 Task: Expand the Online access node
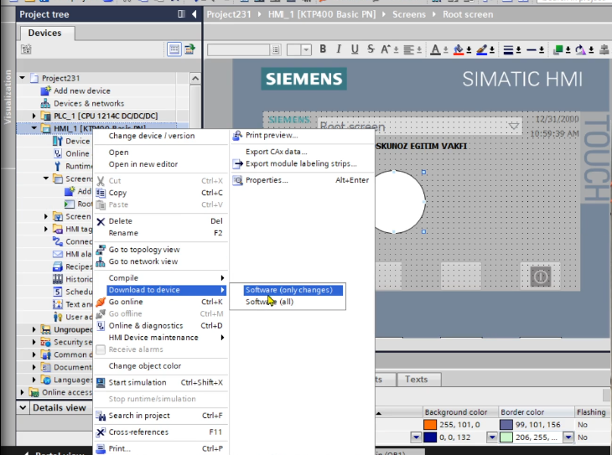(x=22, y=392)
